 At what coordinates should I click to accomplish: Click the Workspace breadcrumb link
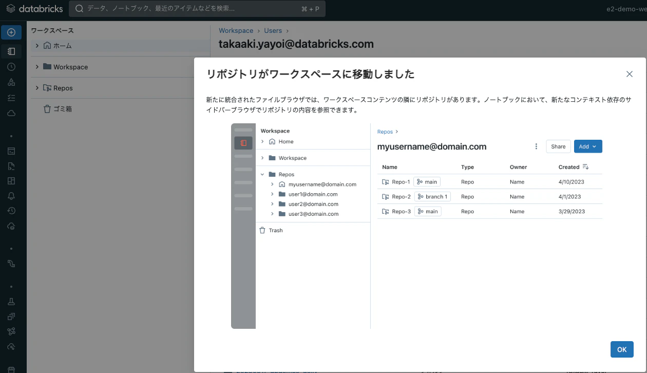point(236,31)
